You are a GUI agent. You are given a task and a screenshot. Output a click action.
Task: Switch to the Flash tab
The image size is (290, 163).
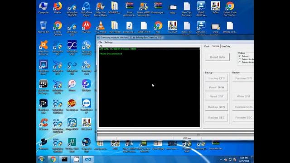pos(207,46)
